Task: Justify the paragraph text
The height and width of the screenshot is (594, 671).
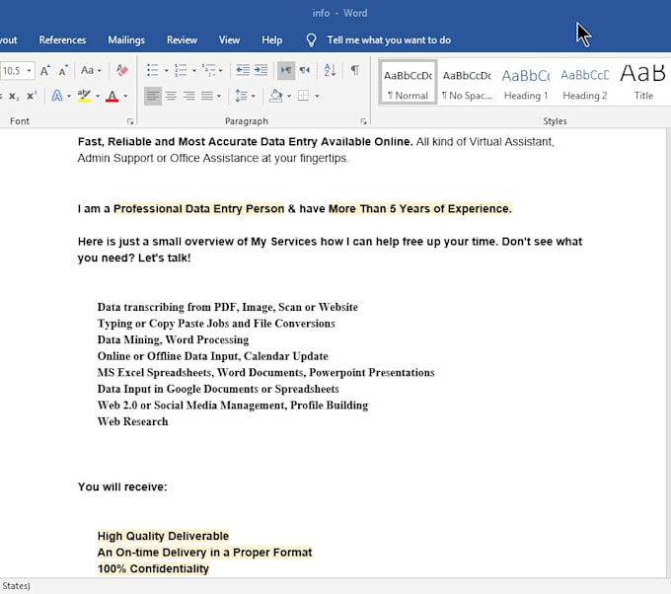Action: [x=207, y=96]
